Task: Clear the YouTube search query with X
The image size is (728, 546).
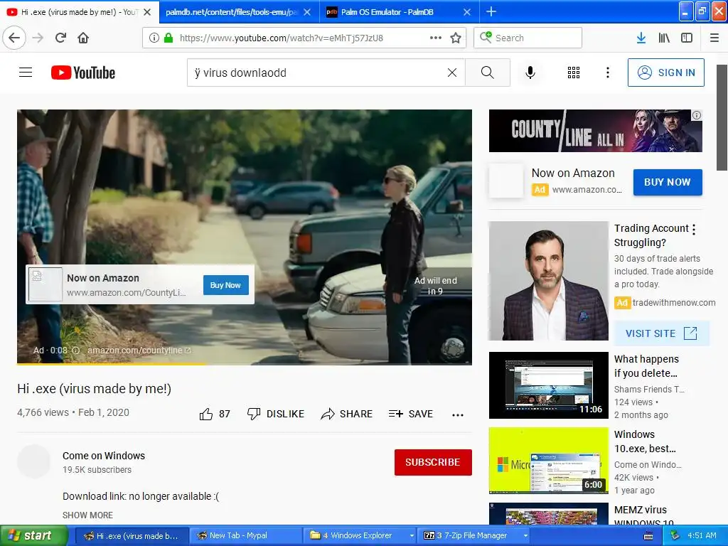Action: 451,73
